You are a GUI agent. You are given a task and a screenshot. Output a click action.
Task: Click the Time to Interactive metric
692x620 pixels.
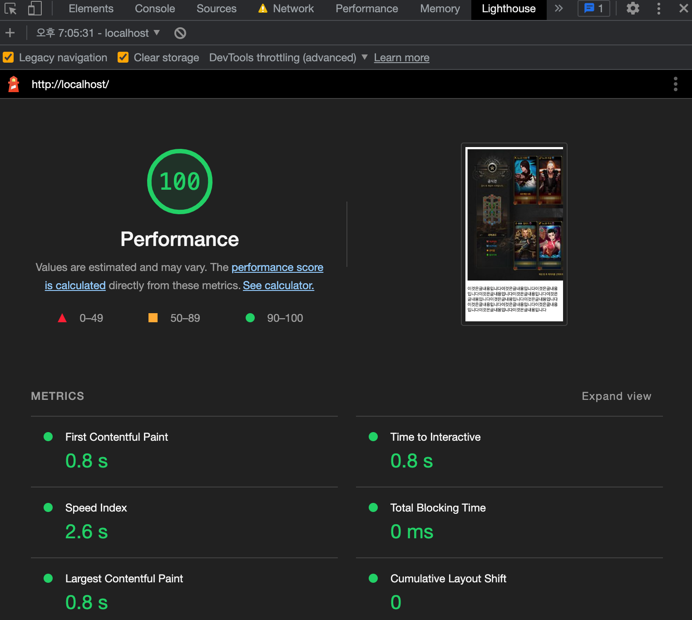coord(509,452)
